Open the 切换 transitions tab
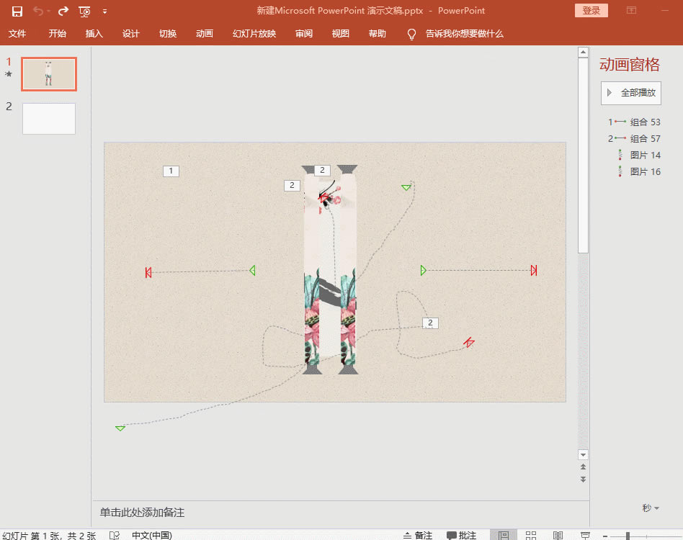The width and height of the screenshot is (683, 540). tap(168, 34)
